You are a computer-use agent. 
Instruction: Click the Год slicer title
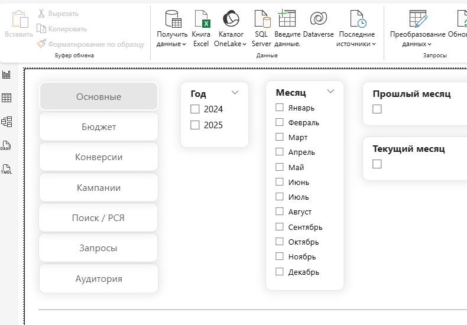pyautogui.click(x=199, y=94)
